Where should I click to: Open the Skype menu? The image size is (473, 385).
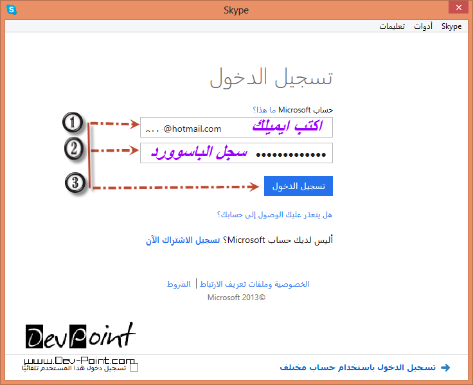[x=451, y=26]
